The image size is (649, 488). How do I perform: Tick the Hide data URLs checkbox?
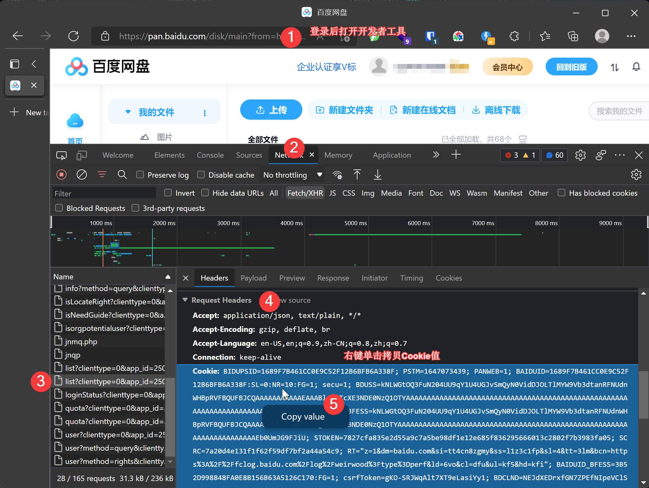click(x=205, y=193)
